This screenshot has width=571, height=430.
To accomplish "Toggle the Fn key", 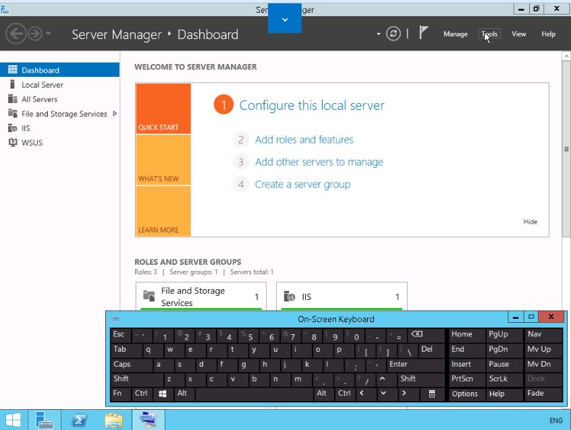I will (x=121, y=393).
